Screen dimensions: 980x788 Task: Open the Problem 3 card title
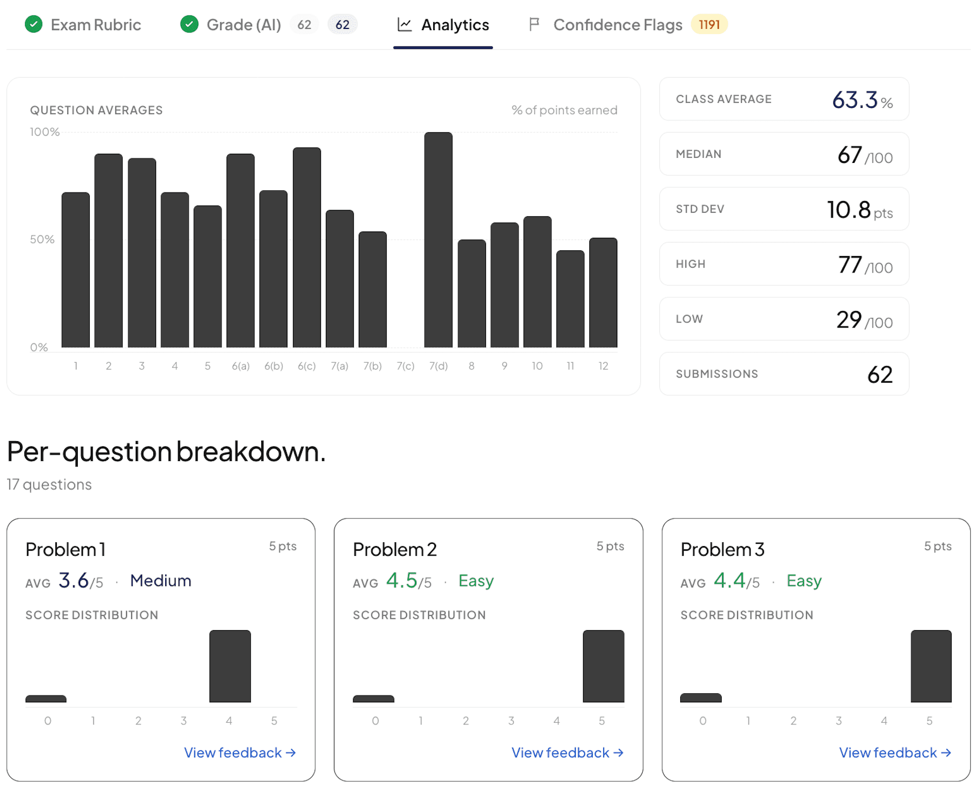click(722, 550)
